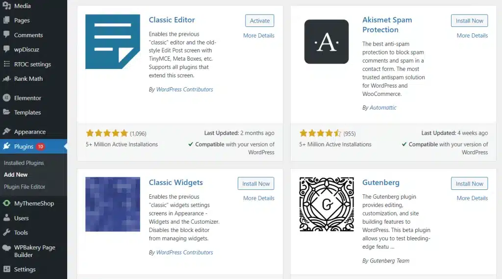
Task: Click the Akismet plugin logo thumbnail
Action: click(326, 42)
